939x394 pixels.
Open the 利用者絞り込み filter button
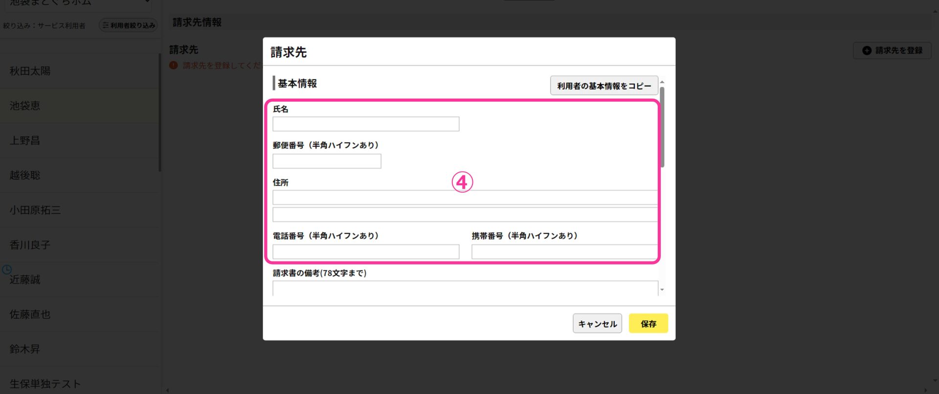pyautogui.click(x=128, y=25)
